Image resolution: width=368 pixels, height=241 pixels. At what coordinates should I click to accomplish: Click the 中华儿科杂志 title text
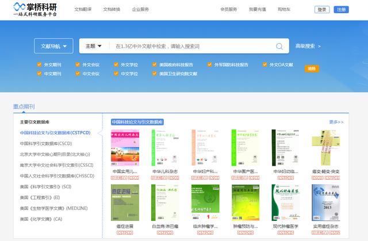165,171
